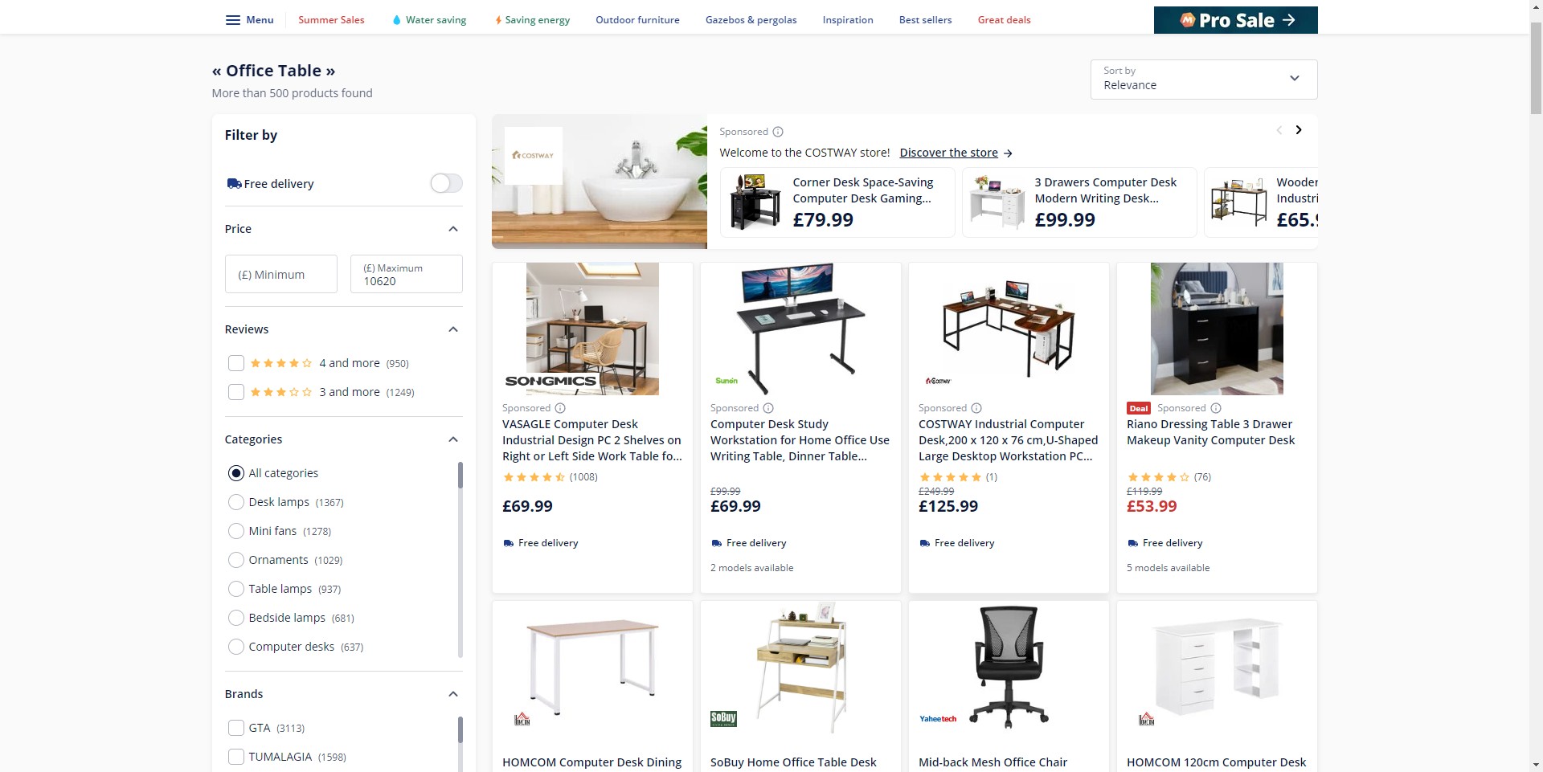Toggle the Free delivery switch

click(x=446, y=184)
